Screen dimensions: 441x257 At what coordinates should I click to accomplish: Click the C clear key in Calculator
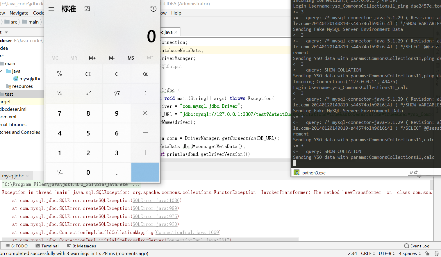click(117, 74)
